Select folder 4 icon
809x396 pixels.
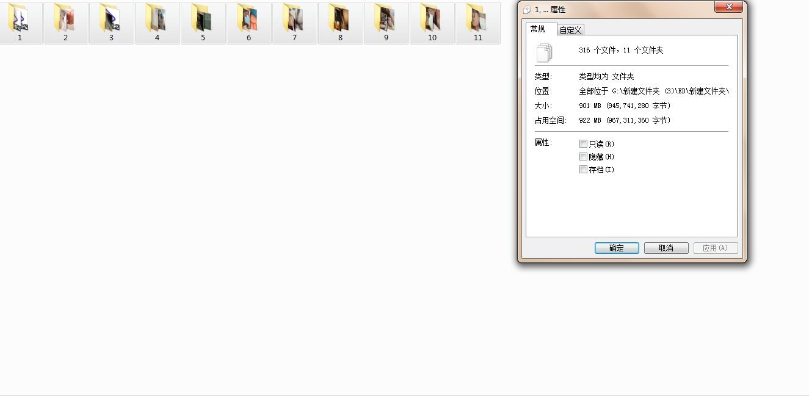[157, 20]
